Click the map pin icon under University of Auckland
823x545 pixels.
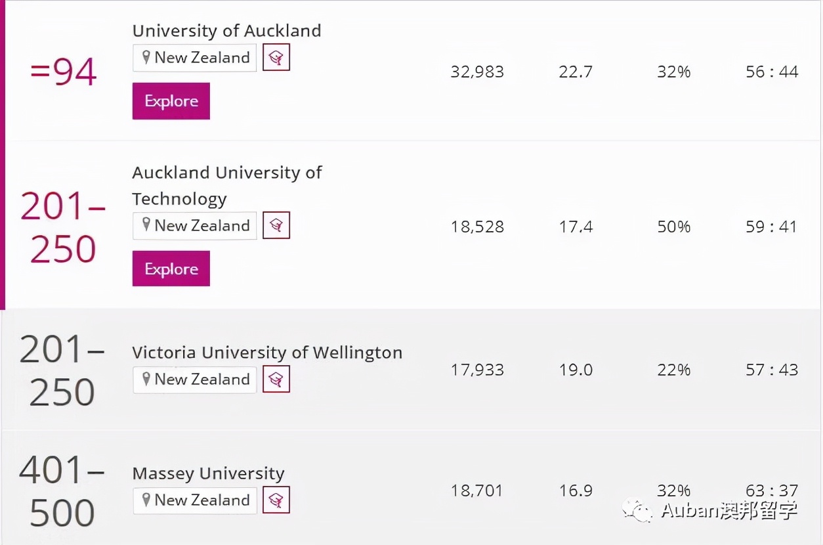(x=146, y=58)
